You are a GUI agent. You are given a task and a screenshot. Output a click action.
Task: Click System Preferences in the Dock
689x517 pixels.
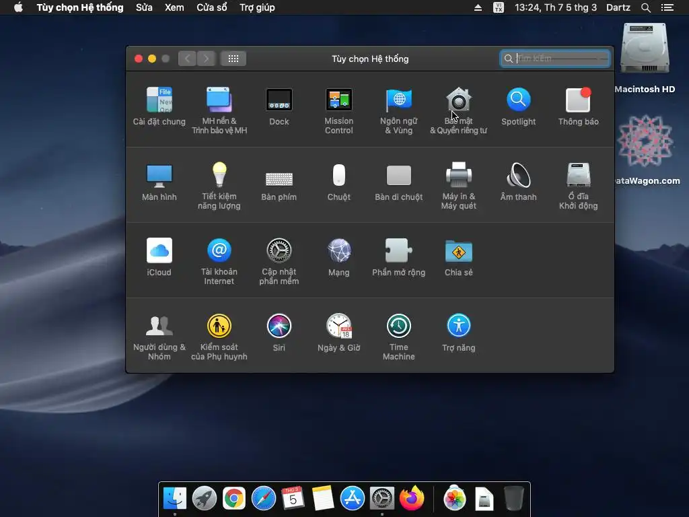382,499
